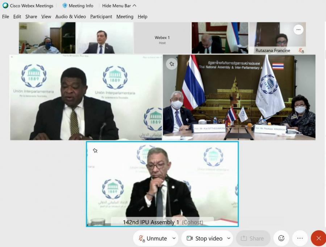Click the Cisco Webex Meetings logo icon

(5, 5)
